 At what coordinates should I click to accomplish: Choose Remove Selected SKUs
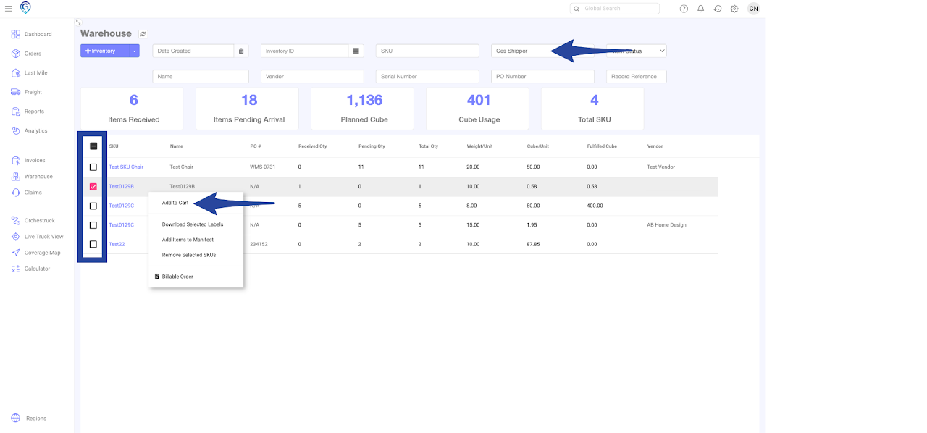189,255
